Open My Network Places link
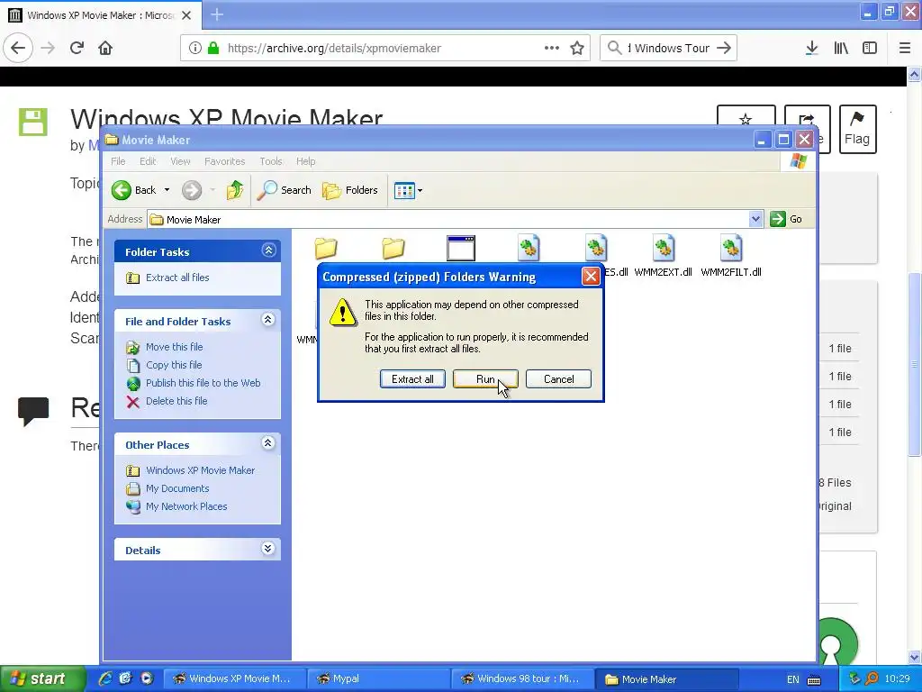 point(185,506)
